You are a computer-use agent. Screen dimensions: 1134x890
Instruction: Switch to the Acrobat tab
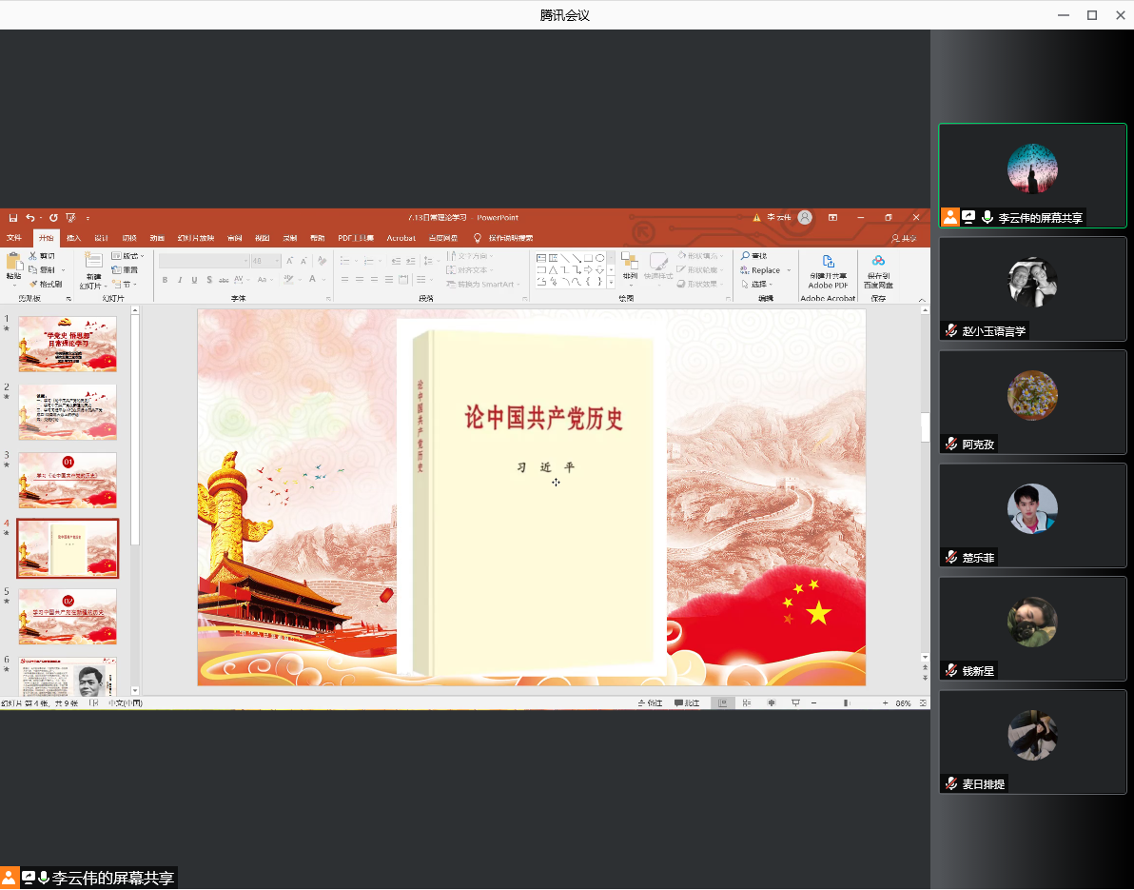401,238
